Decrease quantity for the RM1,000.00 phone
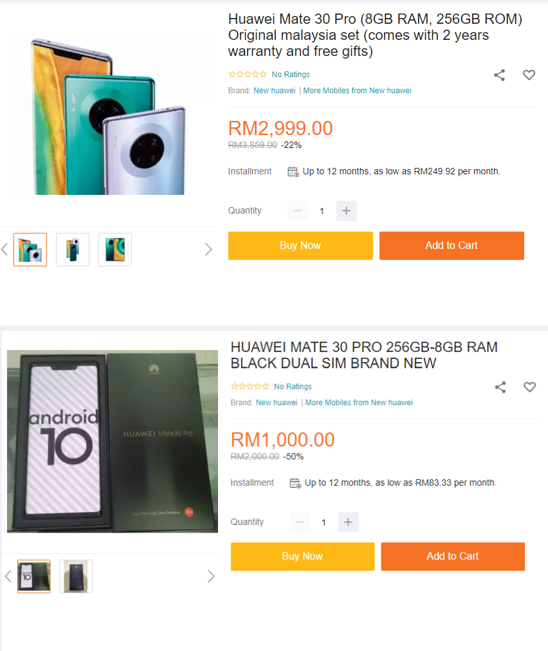Image resolution: width=548 pixels, height=651 pixels. pos(299,522)
